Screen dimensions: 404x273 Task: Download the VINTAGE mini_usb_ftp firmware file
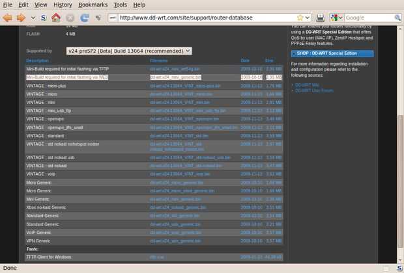(188, 110)
